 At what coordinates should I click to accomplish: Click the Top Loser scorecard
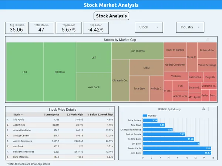pos(96,28)
